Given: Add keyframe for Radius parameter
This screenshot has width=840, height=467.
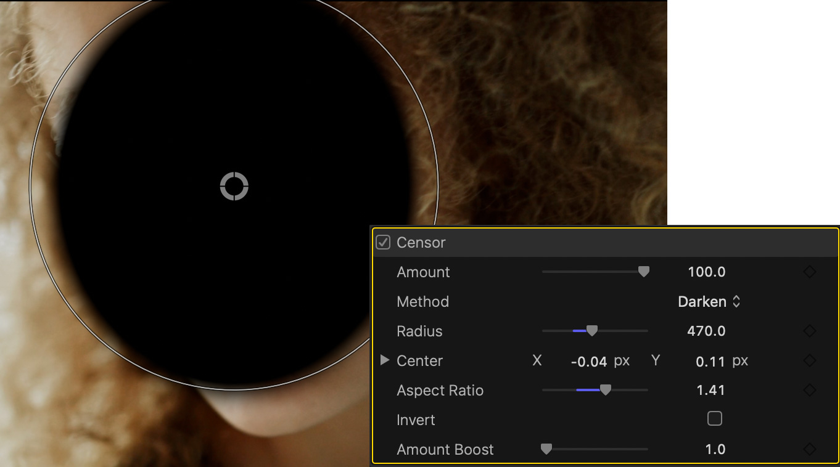Looking at the screenshot, I should 810,331.
